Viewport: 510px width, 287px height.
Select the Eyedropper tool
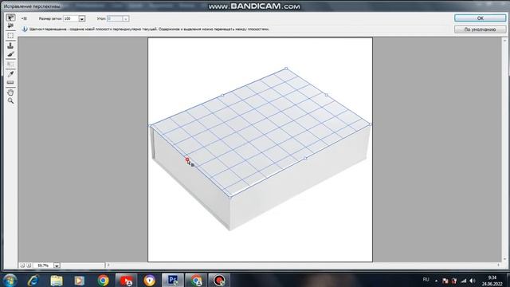pos(10,74)
